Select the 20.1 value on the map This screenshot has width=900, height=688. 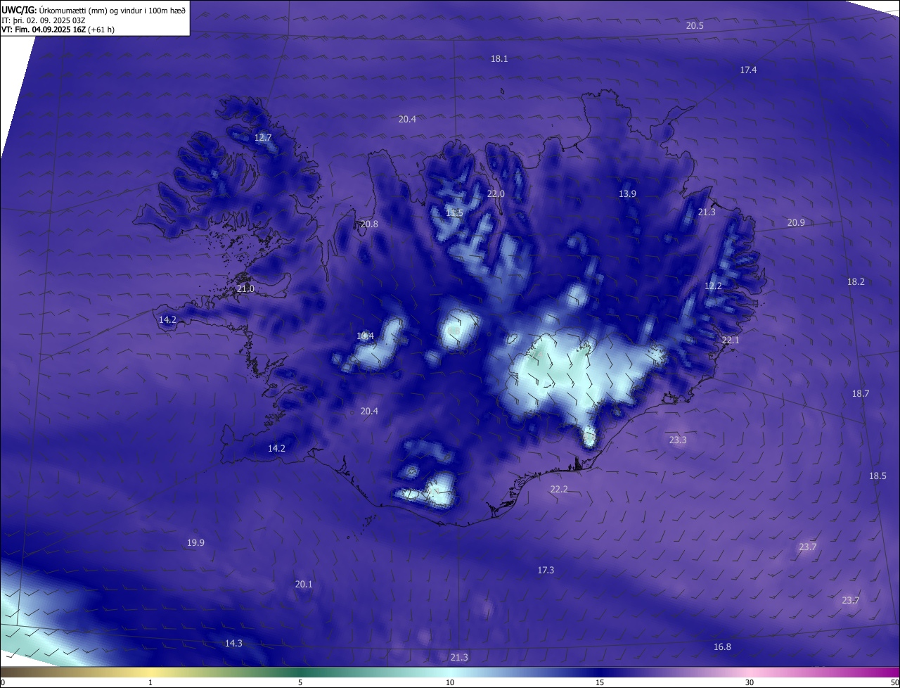tap(304, 584)
